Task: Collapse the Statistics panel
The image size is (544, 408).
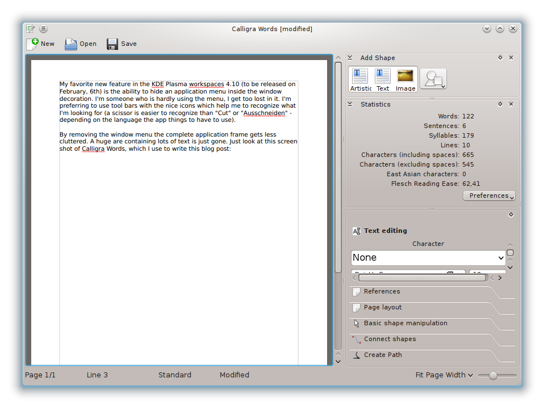Action: click(x=350, y=104)
